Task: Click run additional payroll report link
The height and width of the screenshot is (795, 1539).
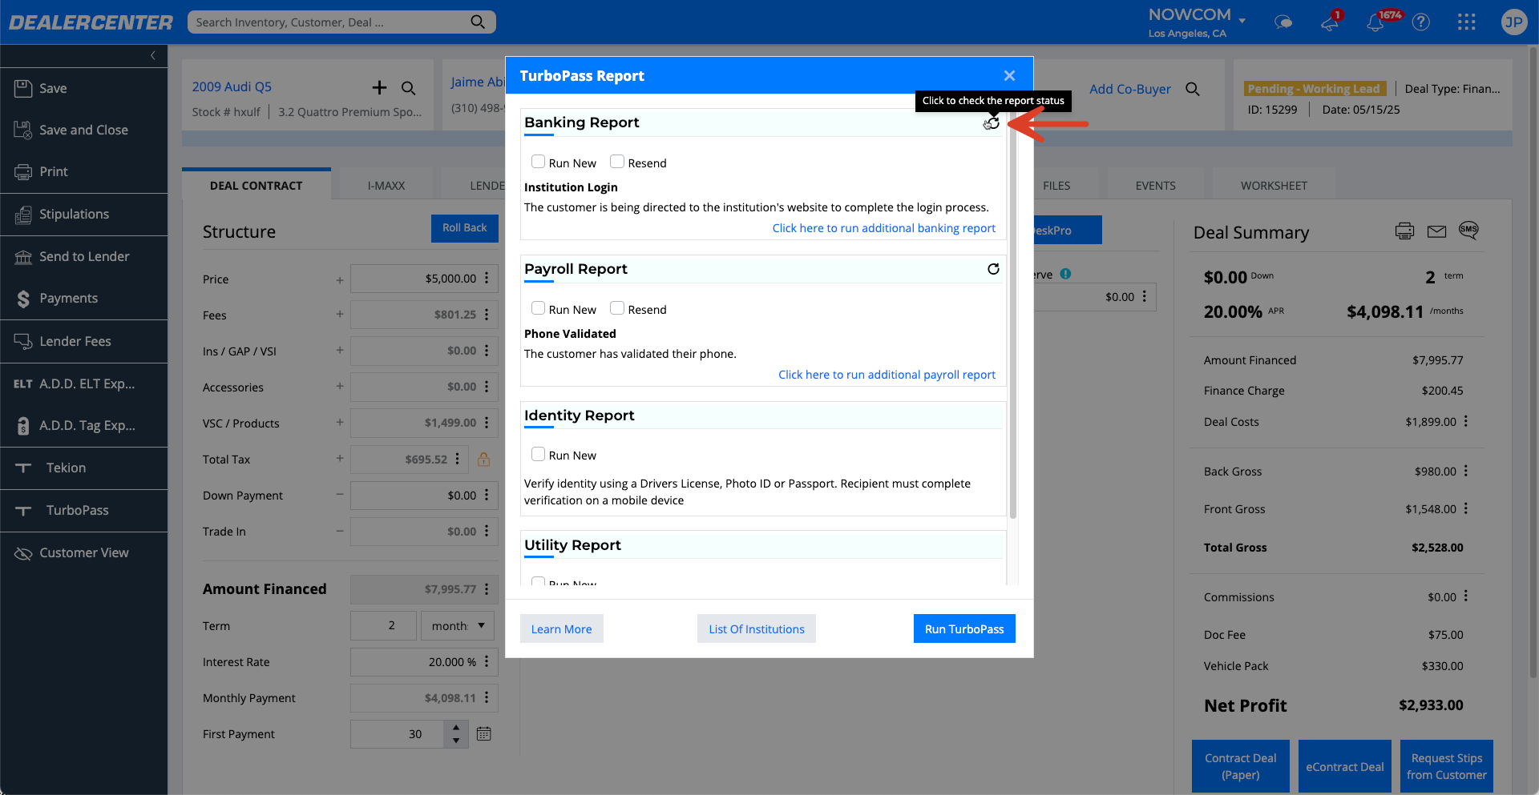Action: point(887,375)
